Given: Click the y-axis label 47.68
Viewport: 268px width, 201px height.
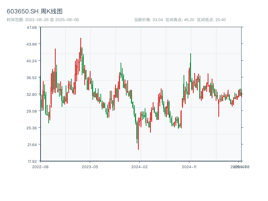Looking at the screenshot, I should click(x=31, y=27).
